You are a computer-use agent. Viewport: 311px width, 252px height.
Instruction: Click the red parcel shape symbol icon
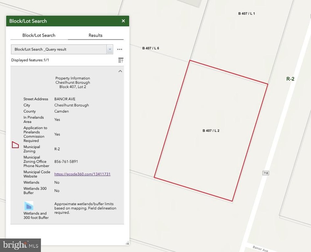tap(15, 145)
